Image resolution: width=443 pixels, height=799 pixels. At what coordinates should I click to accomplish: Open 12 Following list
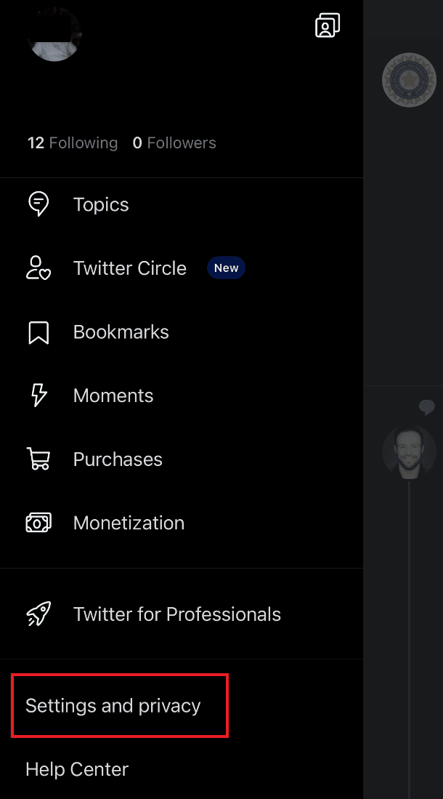(x=73, y=142)
